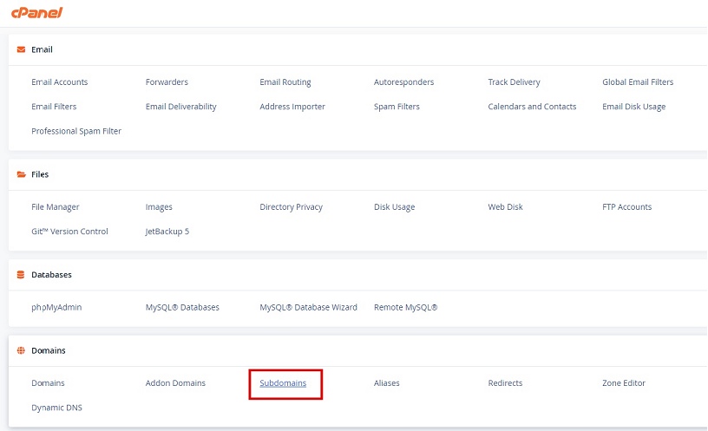The height and width of the screenshot is (431, 708).
Task: Select the Zone Editor link
Action: click(623, 382)
